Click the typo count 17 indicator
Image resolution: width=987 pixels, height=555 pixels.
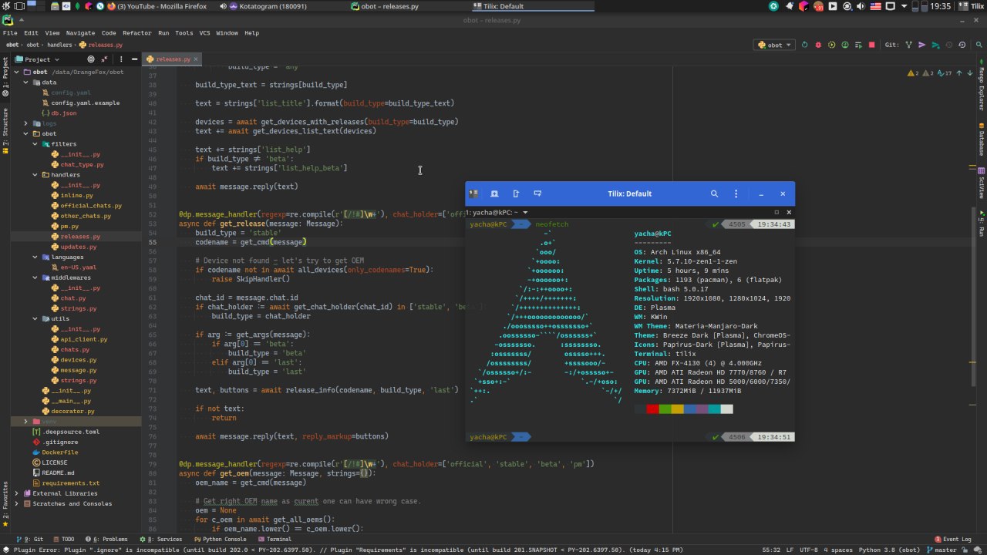pos(945,73)
